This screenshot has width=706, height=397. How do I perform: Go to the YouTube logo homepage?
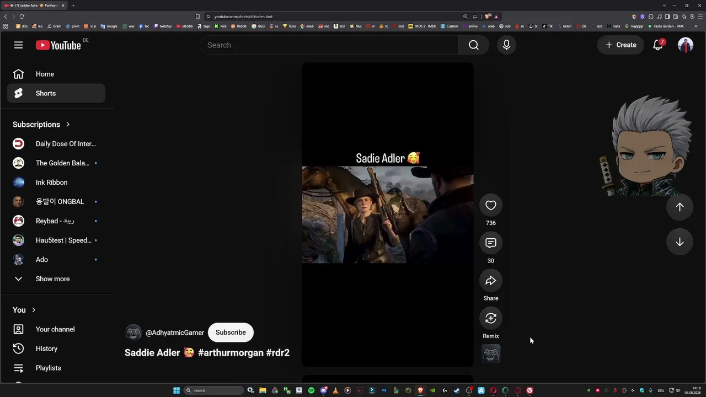pos(58,45)
